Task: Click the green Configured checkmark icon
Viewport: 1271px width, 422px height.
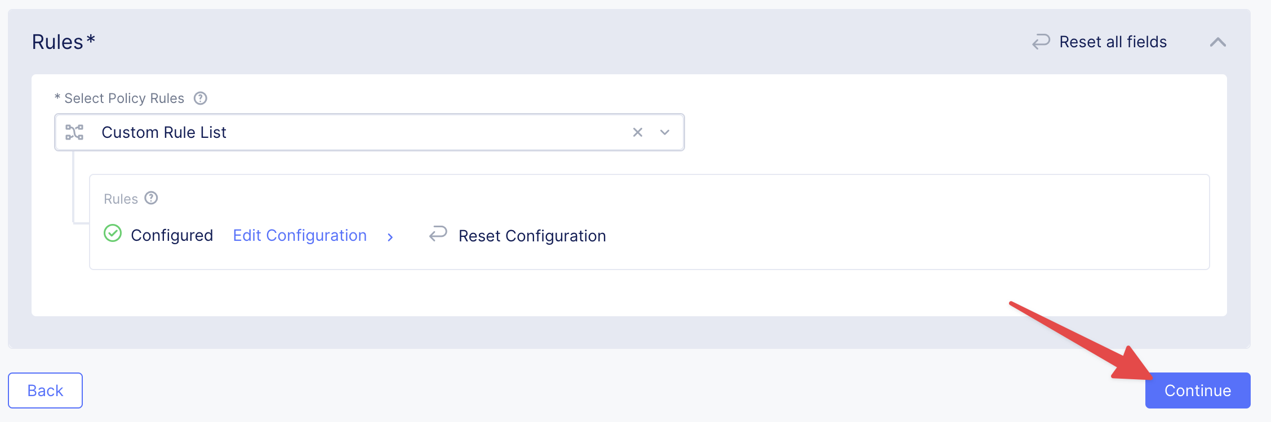Action: [113, 233]
